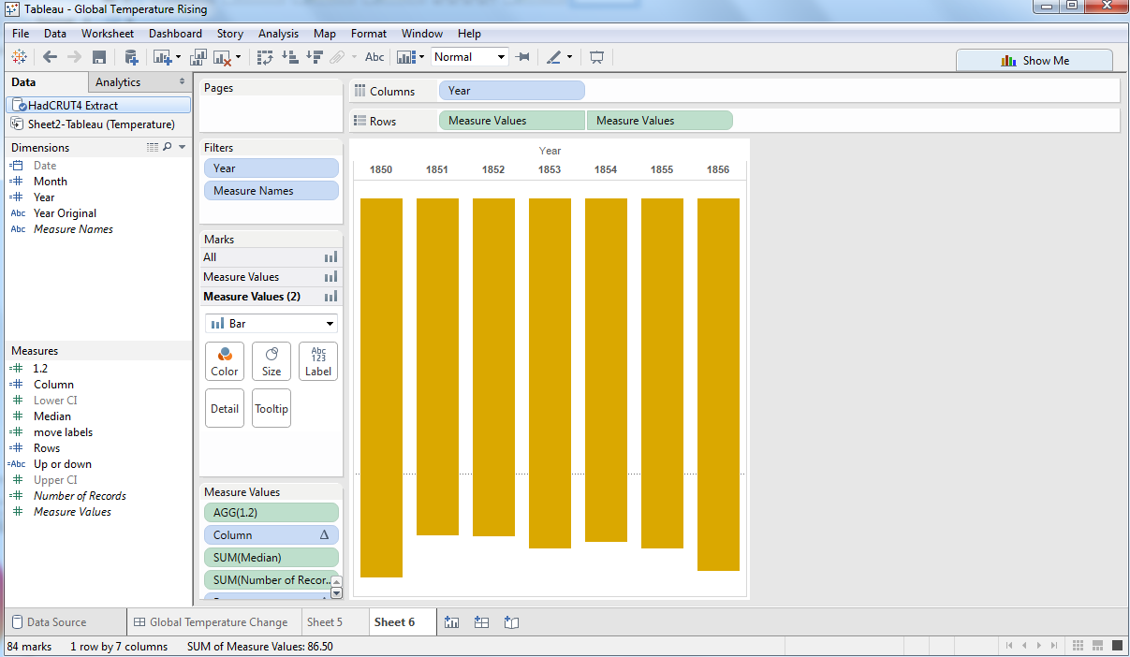This screenshot has height=657, width=1130.
Task: Click the Duplicate Sheet toolbar icon
Action: click(x=198, y=57)
